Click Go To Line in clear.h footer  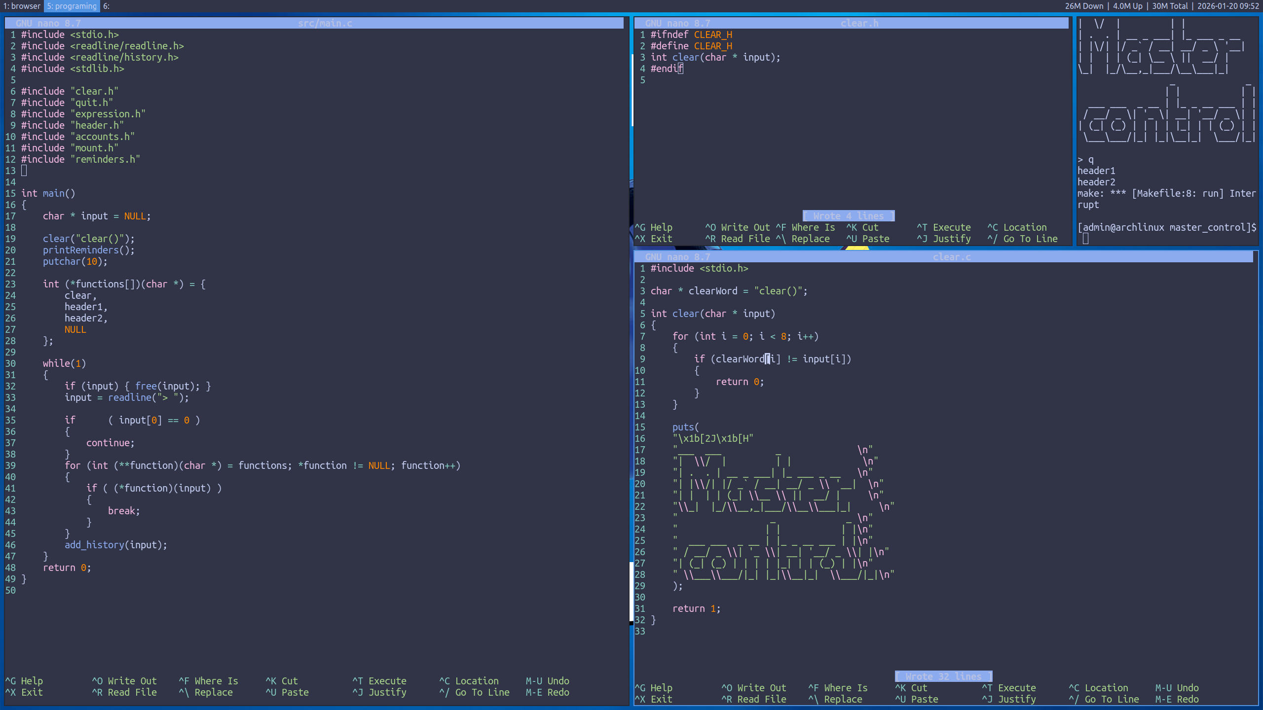[1022, 239]
